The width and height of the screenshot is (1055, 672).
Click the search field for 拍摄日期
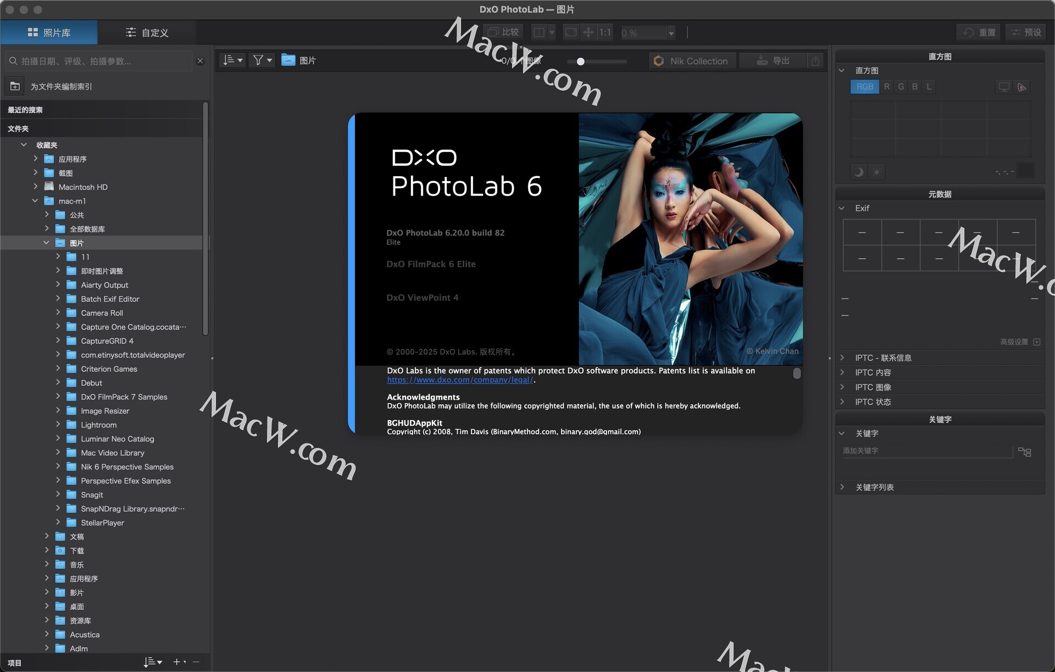tap(99, 61)
